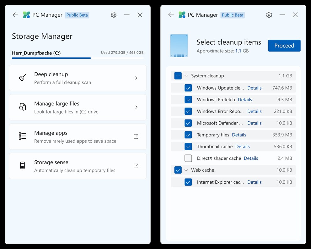Click the drive icon beside Select cleanup items
Image resolution: width=311 pixels, height=249 pixels.
(179, 46)
